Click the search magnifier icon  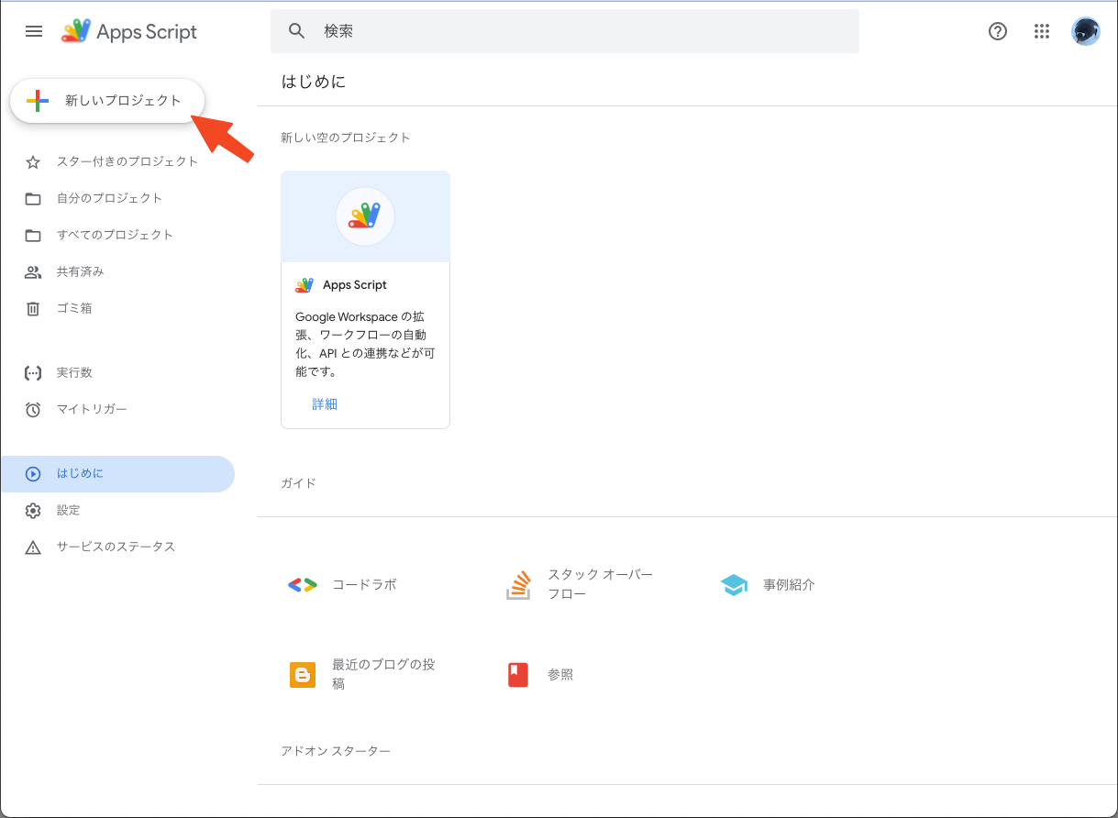coord(296,31)
